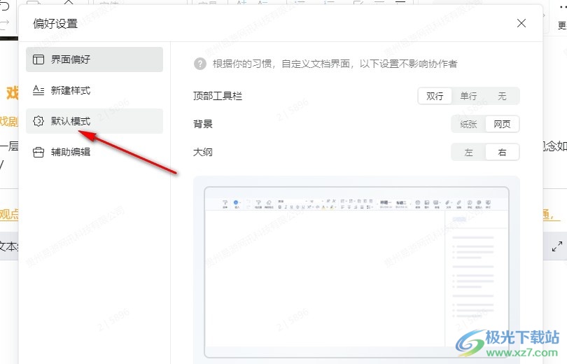
Task: Set top toolbar to 无
Action: pos(502,96)
